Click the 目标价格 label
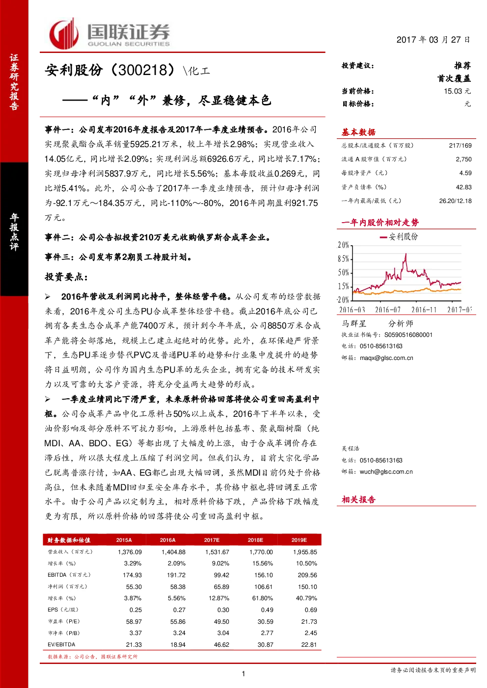This screenshot has height=688, width=487. click(358, 104)
